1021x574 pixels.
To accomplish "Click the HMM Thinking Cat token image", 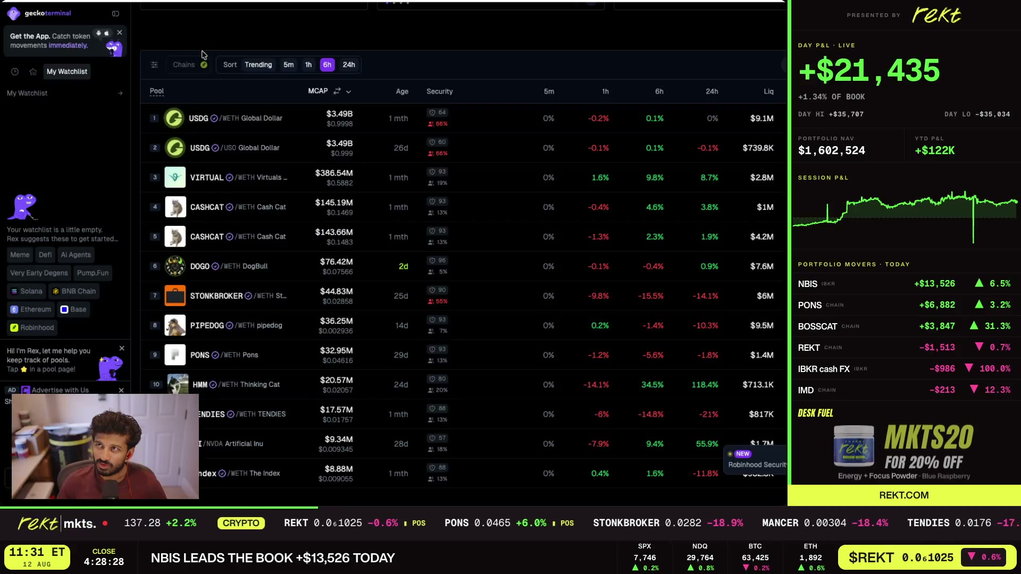I will [x=178, y=384].
